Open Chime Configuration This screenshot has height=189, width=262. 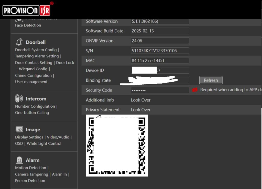click(x=33, y=75)
